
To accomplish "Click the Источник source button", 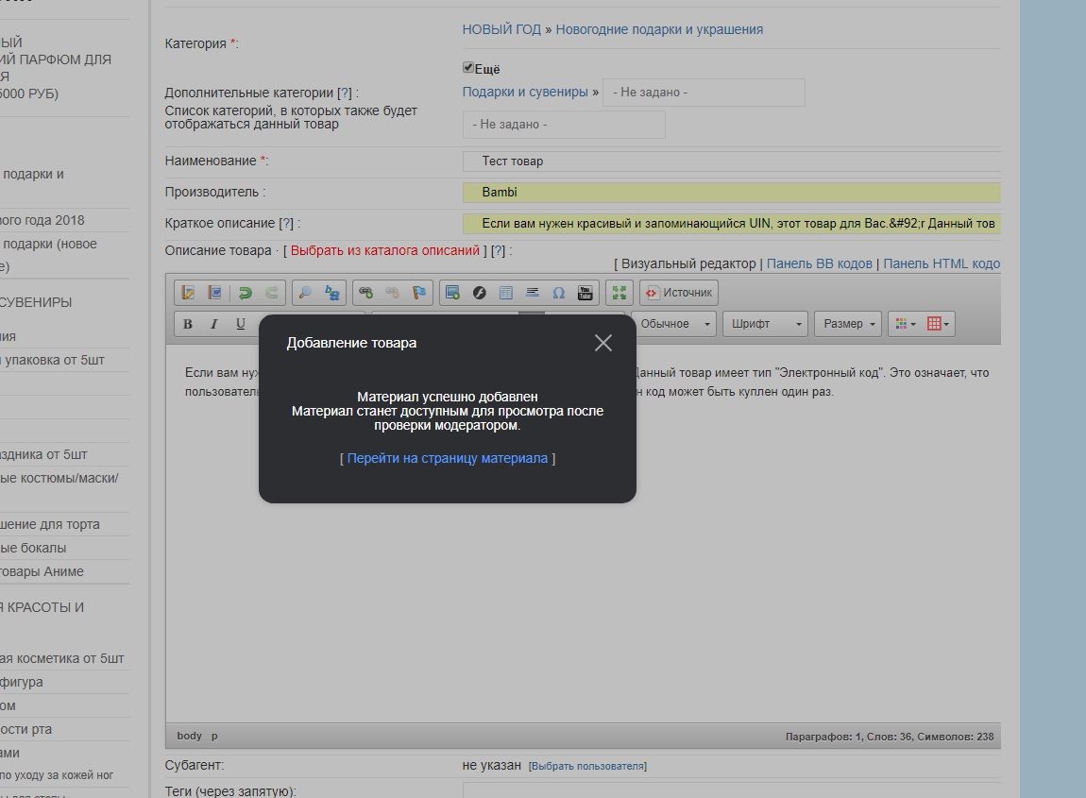I will (679, 293).
